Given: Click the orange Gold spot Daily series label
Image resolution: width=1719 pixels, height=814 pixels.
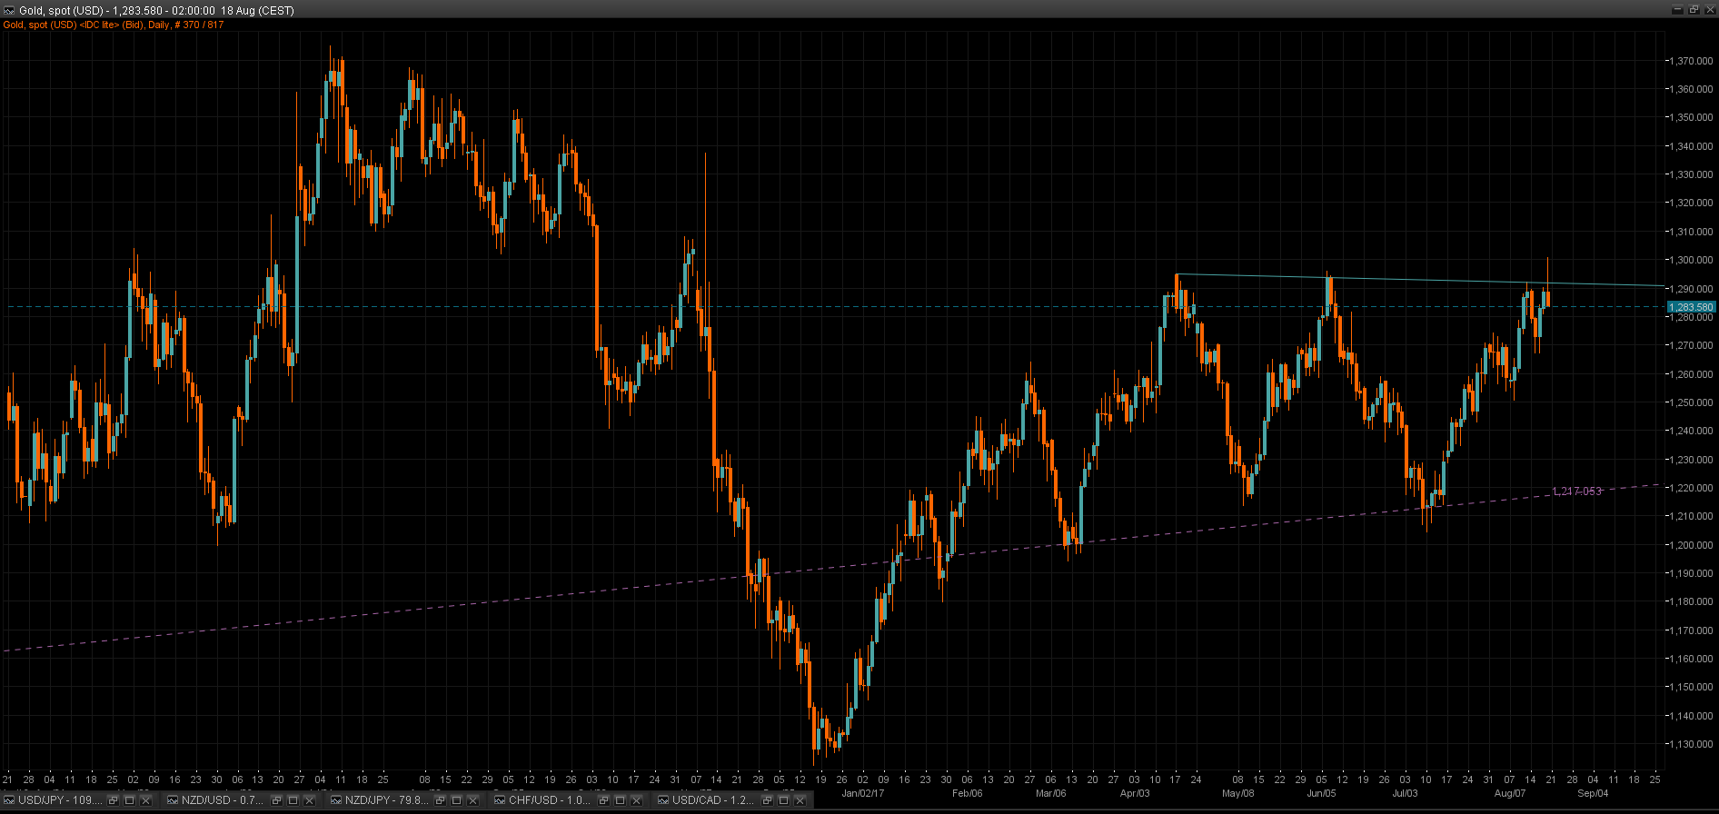Looking at the screenshot, I should pos(114,25).
